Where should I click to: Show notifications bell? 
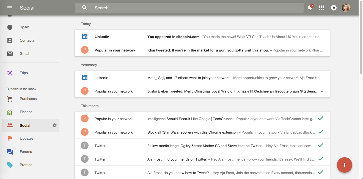[334, 8]
